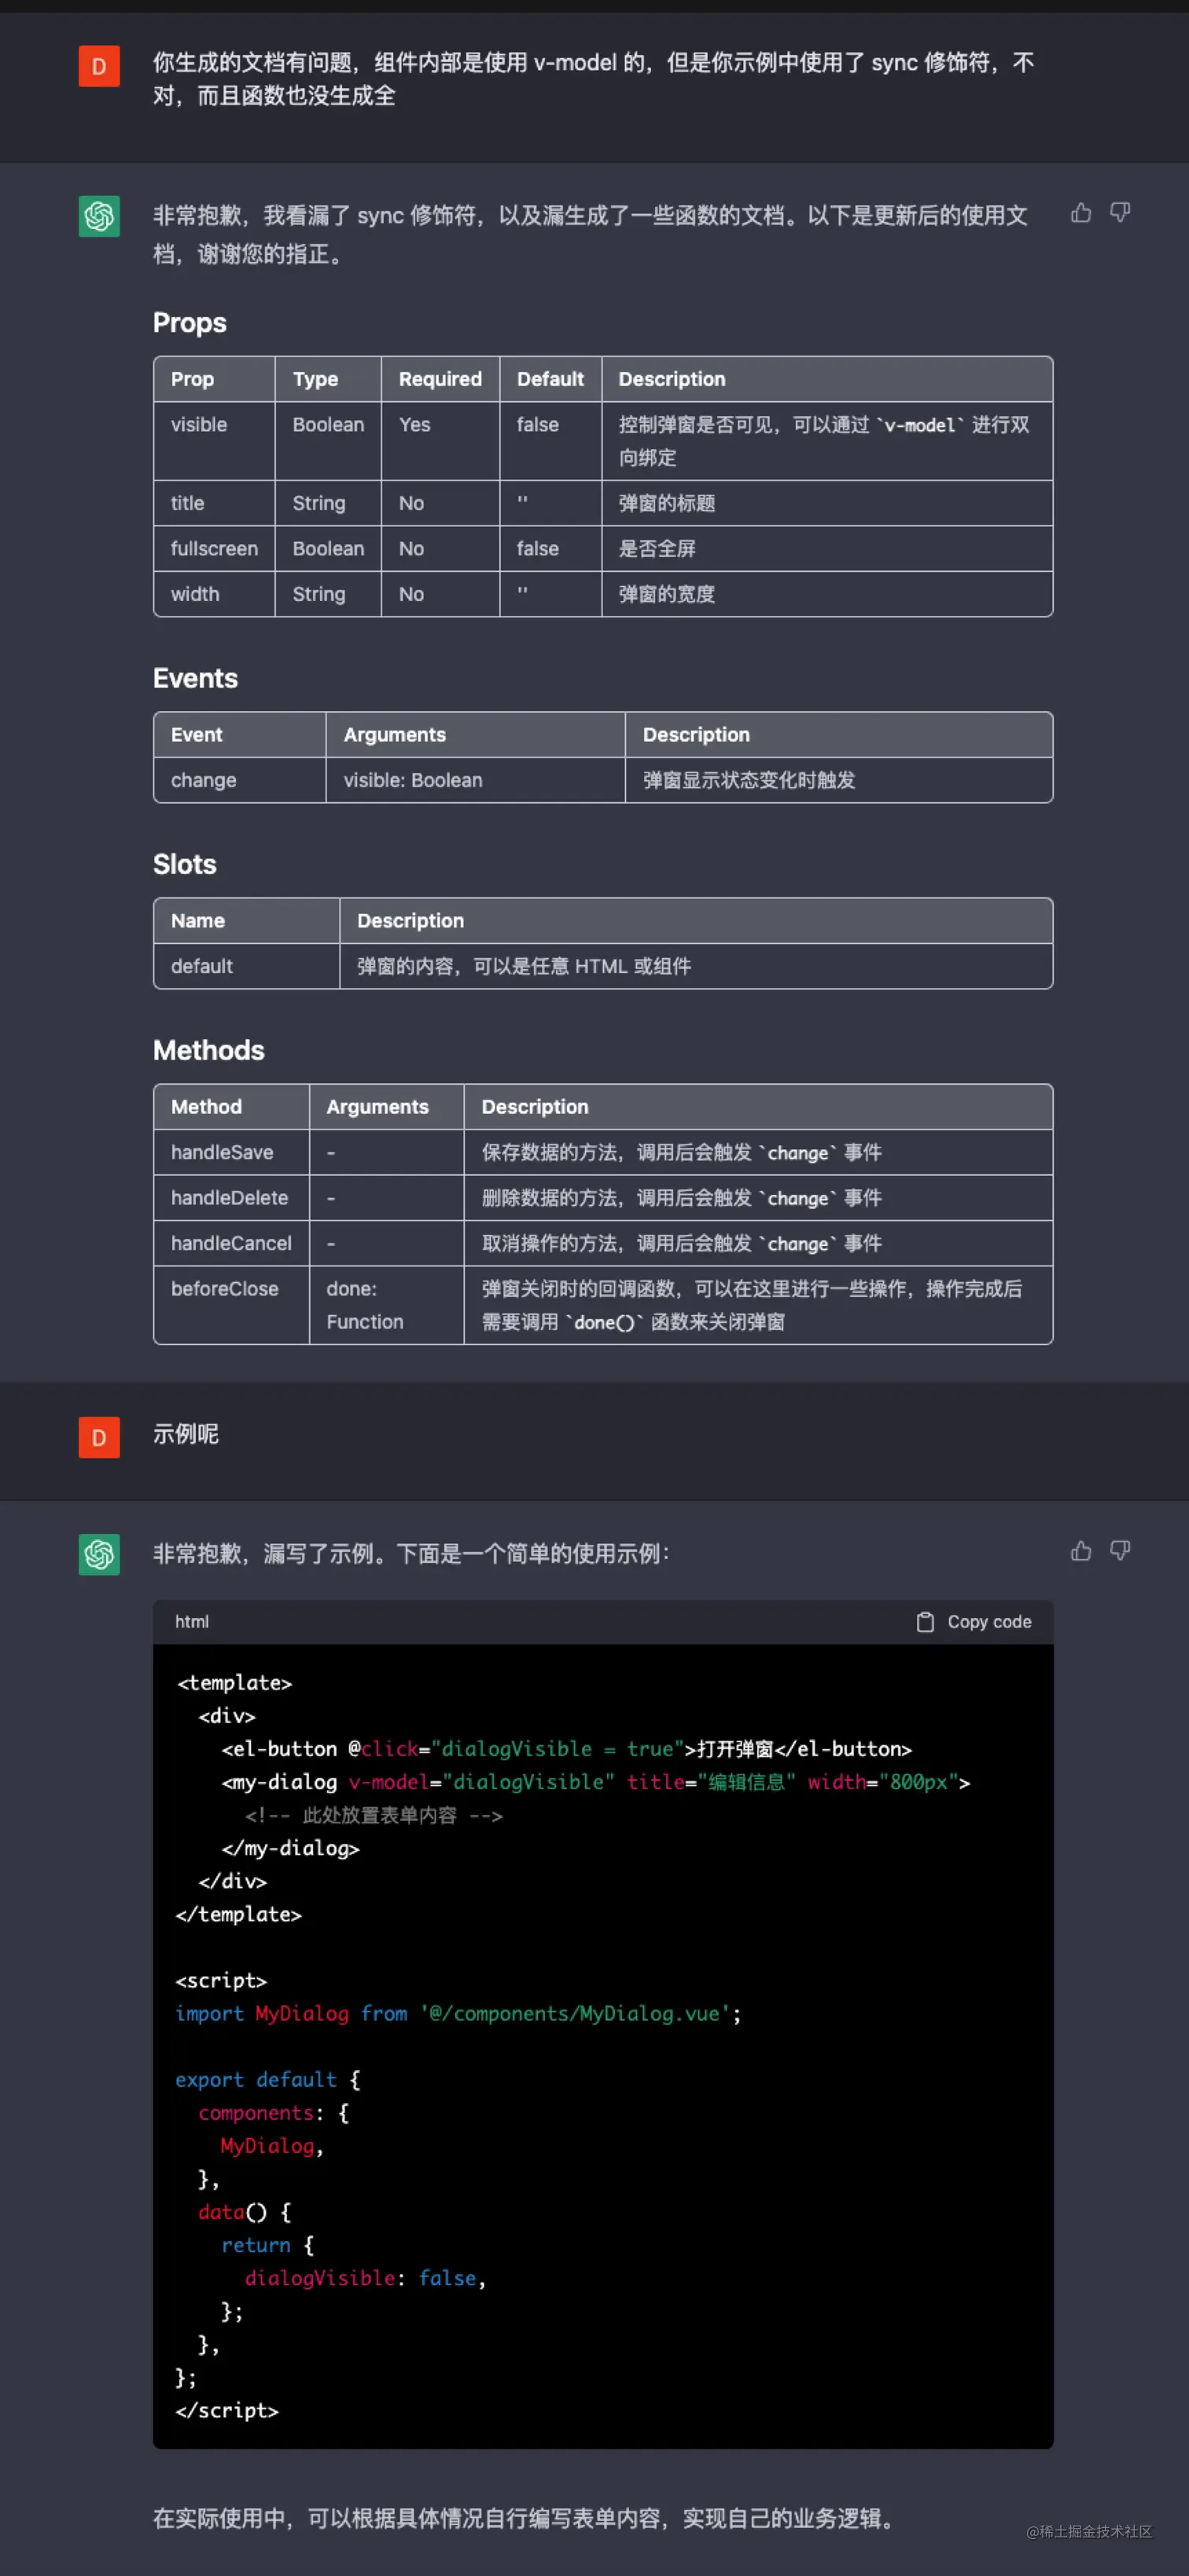Click the clipboard icon in code block header
This screenshot has width=1189, height=2576.
click(925, 1622)
